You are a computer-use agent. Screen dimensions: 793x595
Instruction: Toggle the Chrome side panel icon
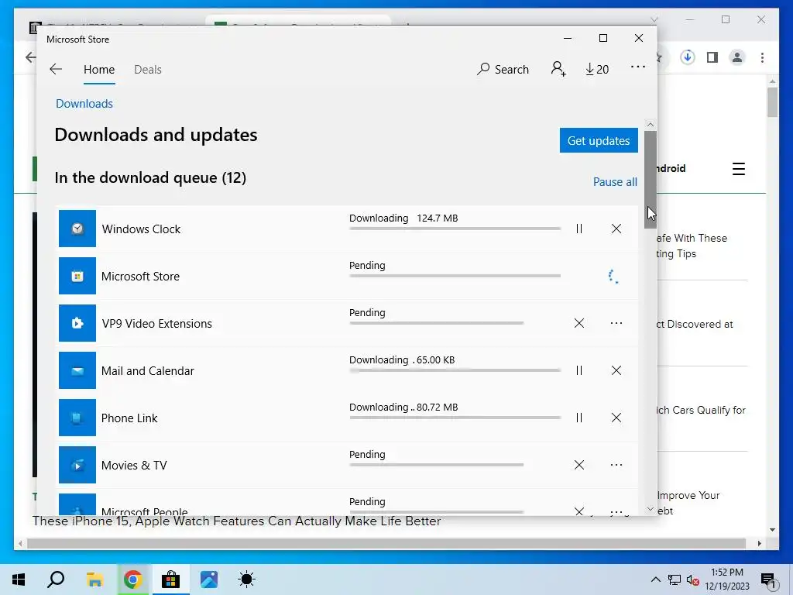[712, 57]
